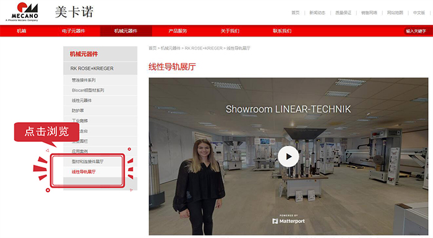Click RK ROSE+KRIEGER in the breadcrumb

(204, 48)
